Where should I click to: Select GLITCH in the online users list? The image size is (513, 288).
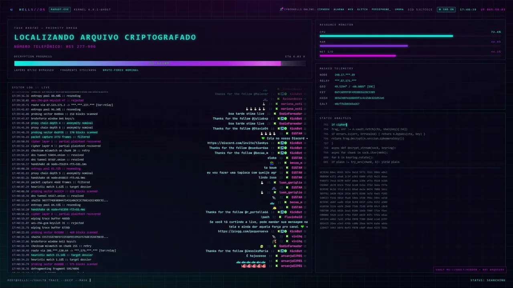(x=362, y=9)
